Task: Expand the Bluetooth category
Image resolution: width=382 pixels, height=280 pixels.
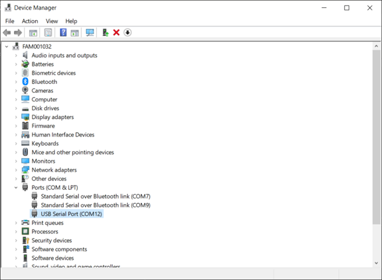Action: coord(16,82)
